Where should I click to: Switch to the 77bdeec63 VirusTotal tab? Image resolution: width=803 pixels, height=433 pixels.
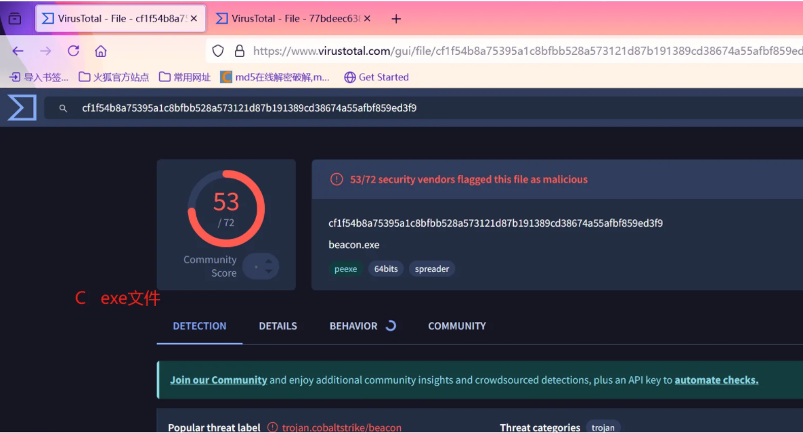point(292,19)
